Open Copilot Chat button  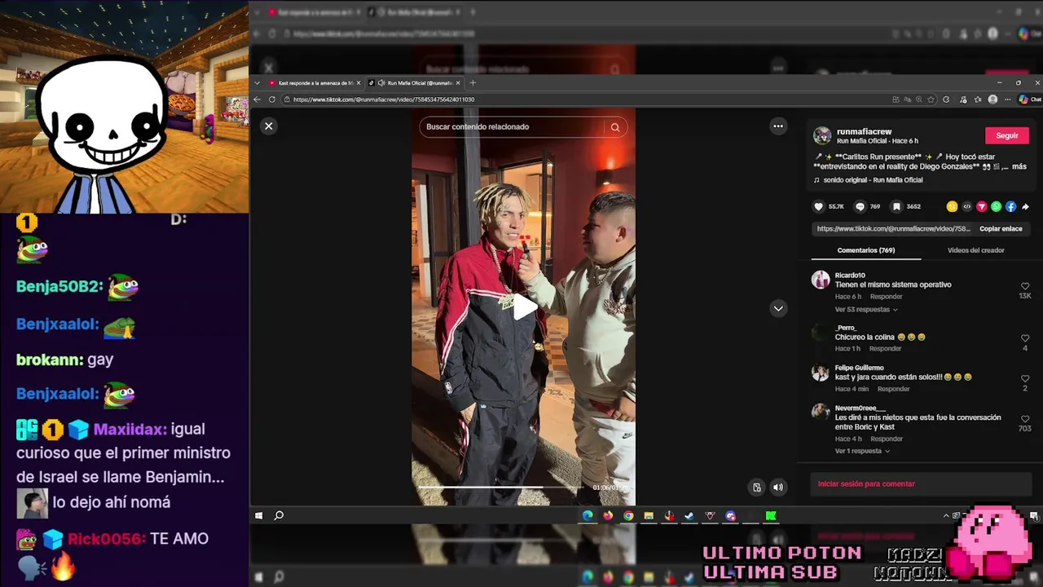[1028, 99]
